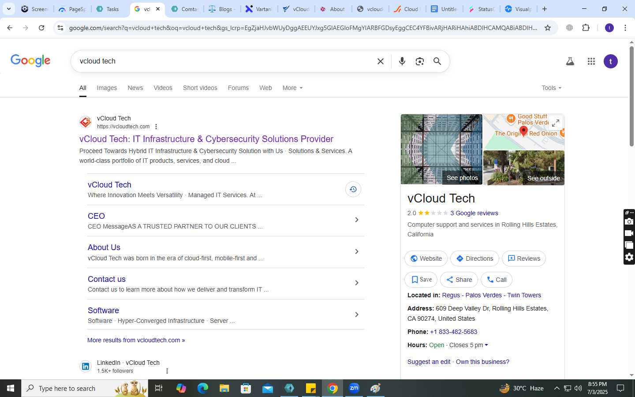Open a new browser tab
The width and height of the screenshot is (635, 397).
545,9
